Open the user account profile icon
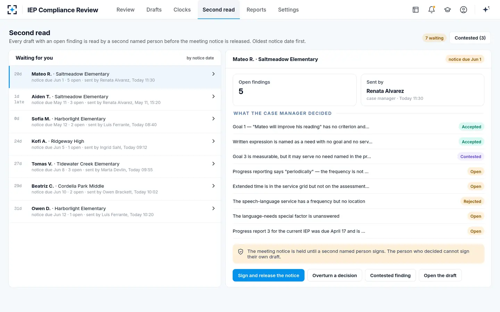 (464, 10)
